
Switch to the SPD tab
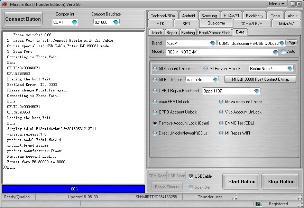point(186,23)
